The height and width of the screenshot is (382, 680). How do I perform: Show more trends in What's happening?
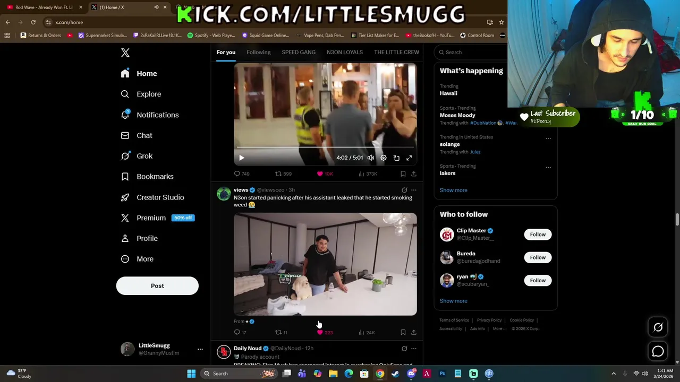(x=453, y=190)
